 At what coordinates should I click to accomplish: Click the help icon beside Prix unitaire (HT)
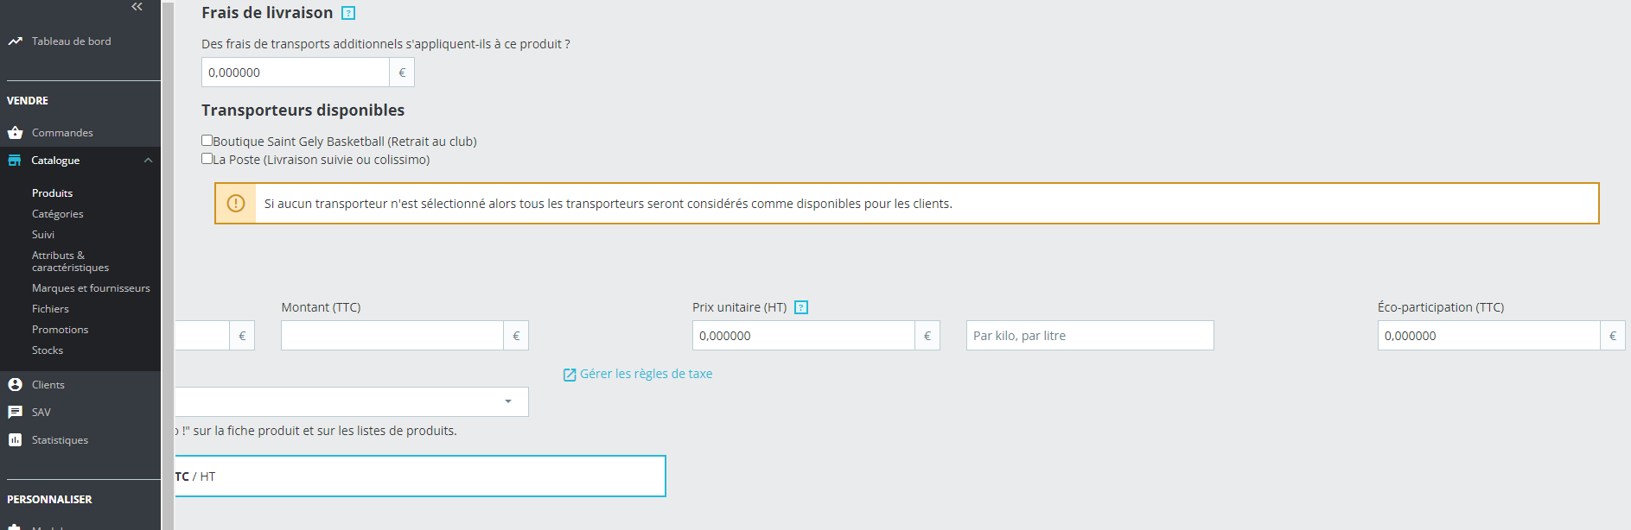801,307
